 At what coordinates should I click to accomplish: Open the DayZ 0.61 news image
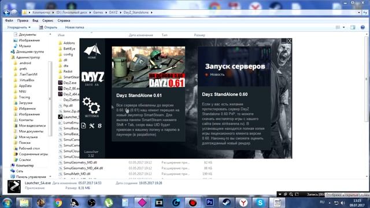click(149, 67)
